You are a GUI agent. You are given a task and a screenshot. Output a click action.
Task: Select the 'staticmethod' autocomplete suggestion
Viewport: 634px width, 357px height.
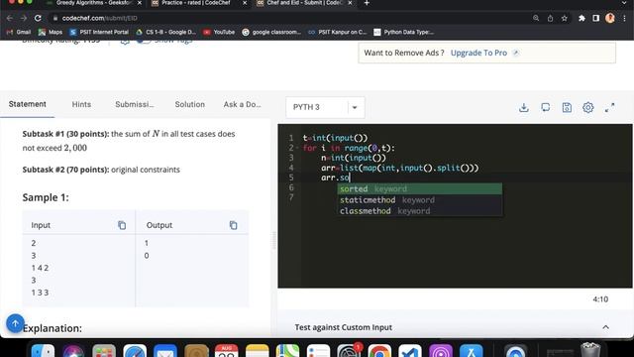[420, 200]
